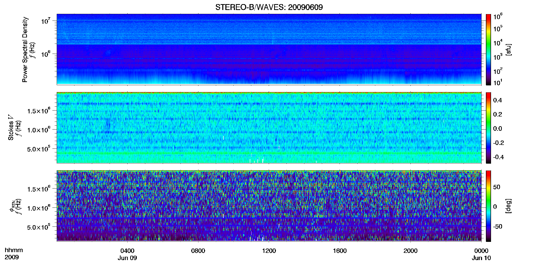The height and width of the screenshot is (277, 538).
Task: Click the "-0.4" Stokes V color bar value
Action: (x=498, y=157)
